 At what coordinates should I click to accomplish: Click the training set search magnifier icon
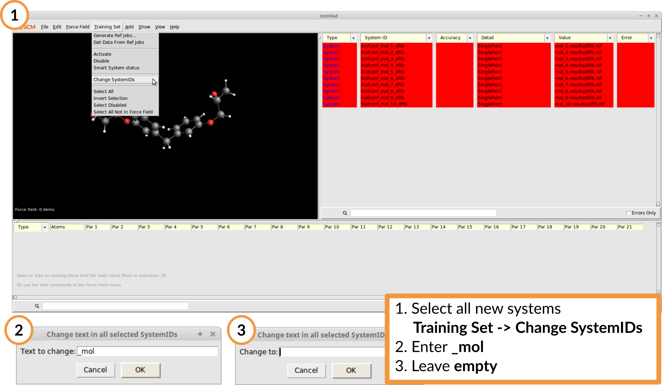pyautogui.click(x=345, y=213)
